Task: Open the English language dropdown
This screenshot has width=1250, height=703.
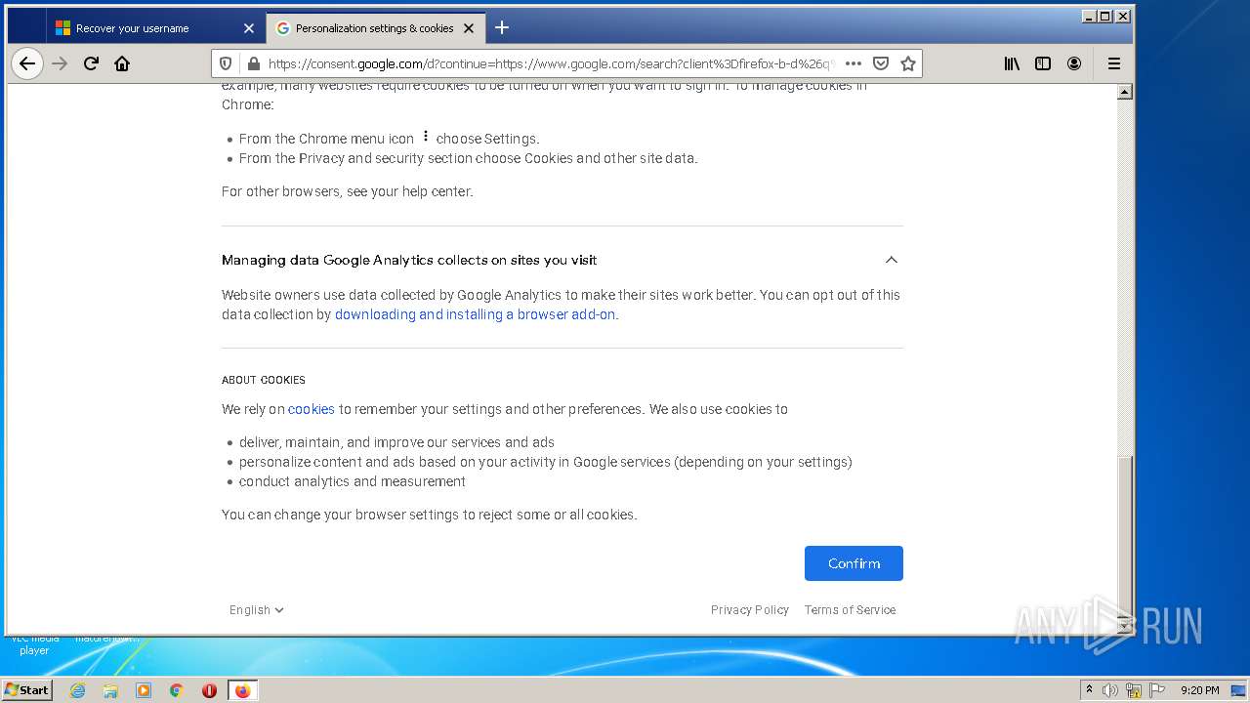Action: 257,609
